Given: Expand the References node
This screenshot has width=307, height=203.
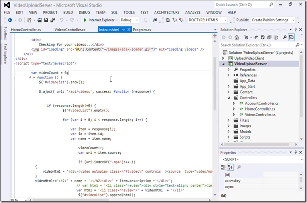Looking at the screenshot, I should coord(229,75).
